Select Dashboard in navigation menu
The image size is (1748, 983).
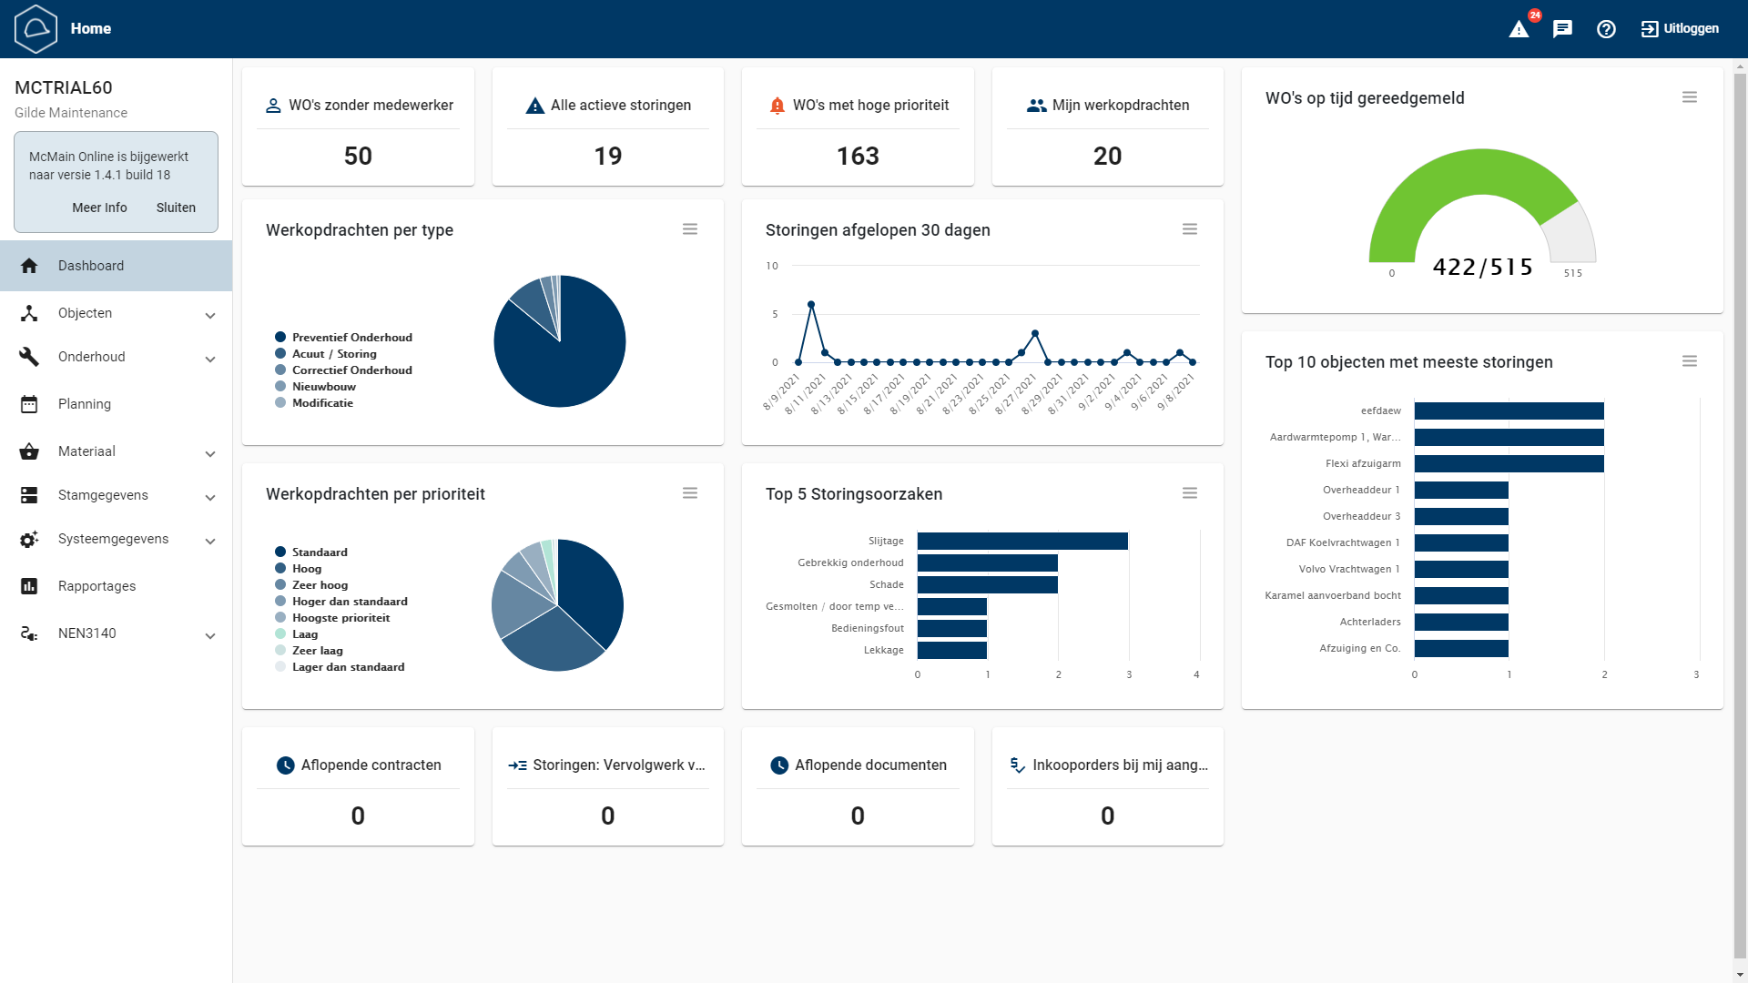[x=91, y=266]
